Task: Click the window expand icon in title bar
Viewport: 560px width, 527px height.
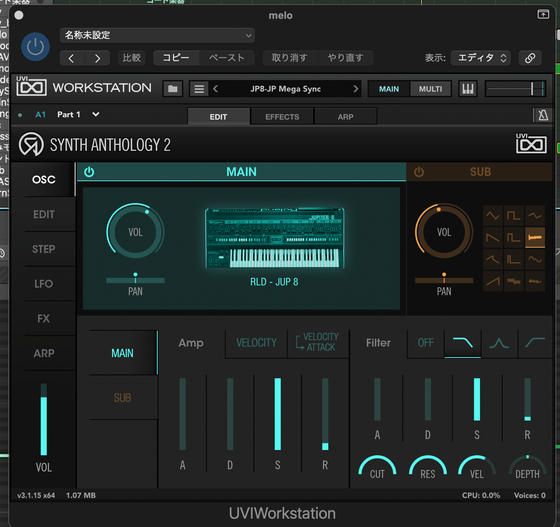Action: tap(543, 14)
